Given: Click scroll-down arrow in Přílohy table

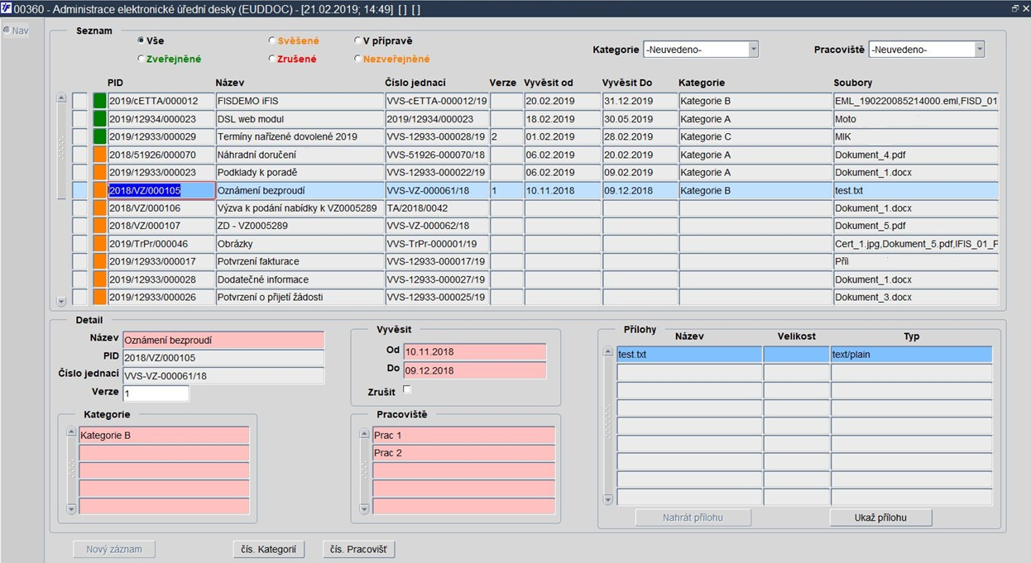Looking at the screenshot, I should [608, 500].
